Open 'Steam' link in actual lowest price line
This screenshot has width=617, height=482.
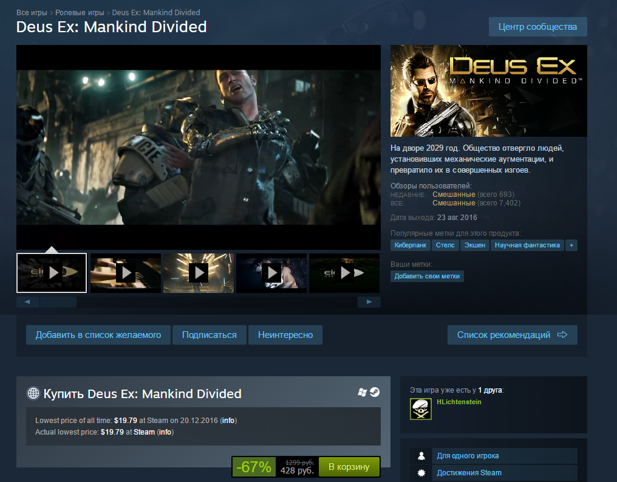144,432
